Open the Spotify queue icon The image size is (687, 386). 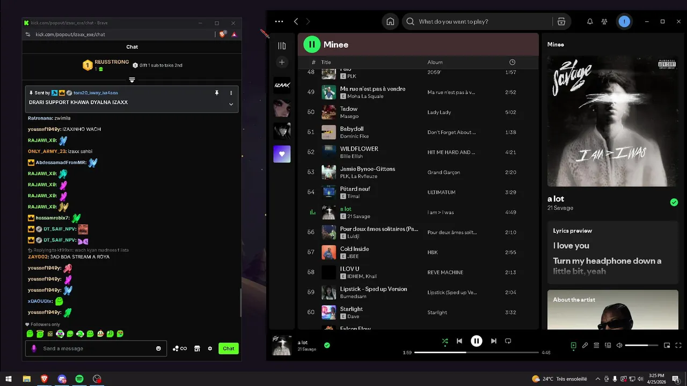596,346
